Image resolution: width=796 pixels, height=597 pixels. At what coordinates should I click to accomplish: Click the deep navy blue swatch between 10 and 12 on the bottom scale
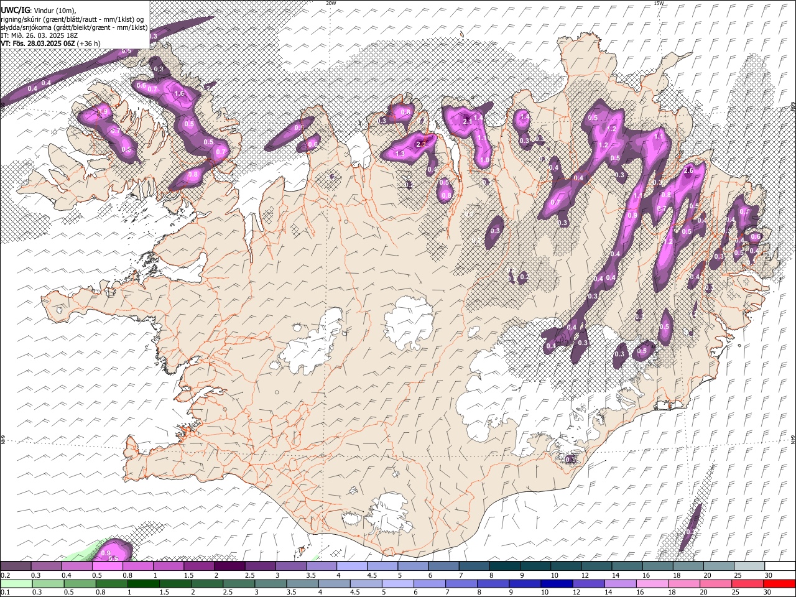pos(556,584)
